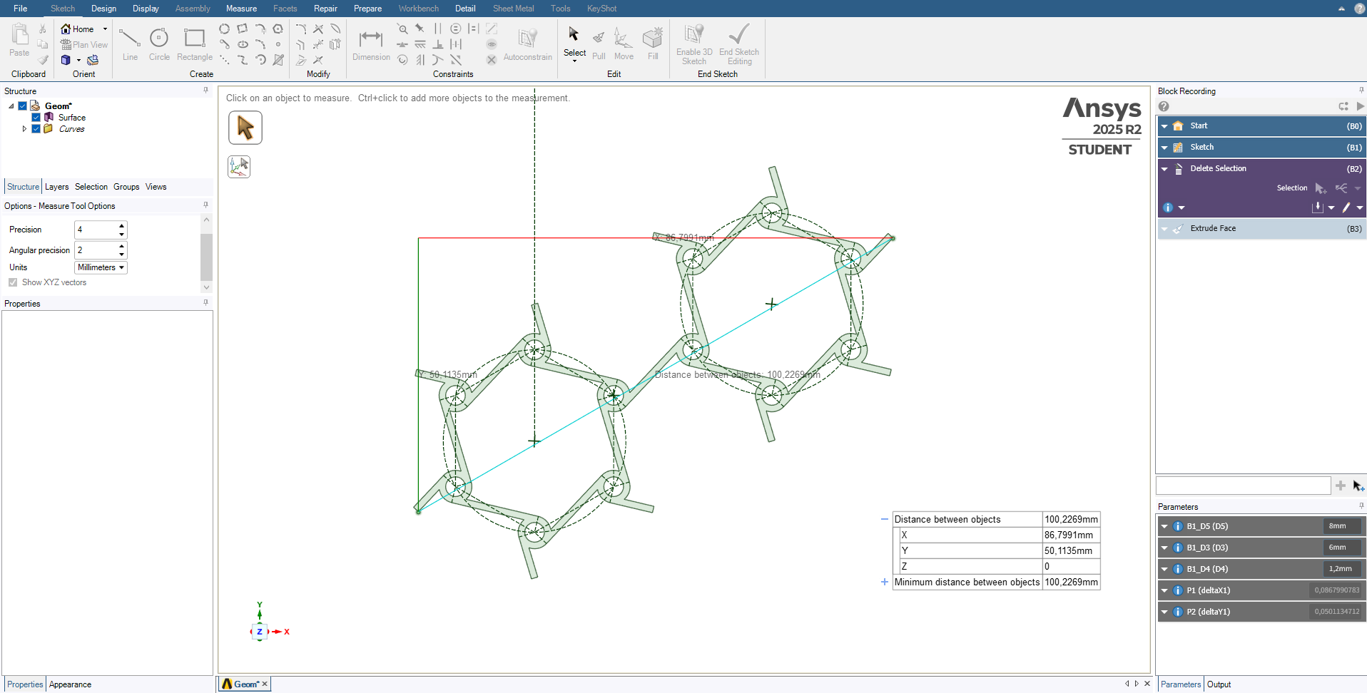Switch to the Layers panel tab
Screen dimensions: 1367x693
56,187
